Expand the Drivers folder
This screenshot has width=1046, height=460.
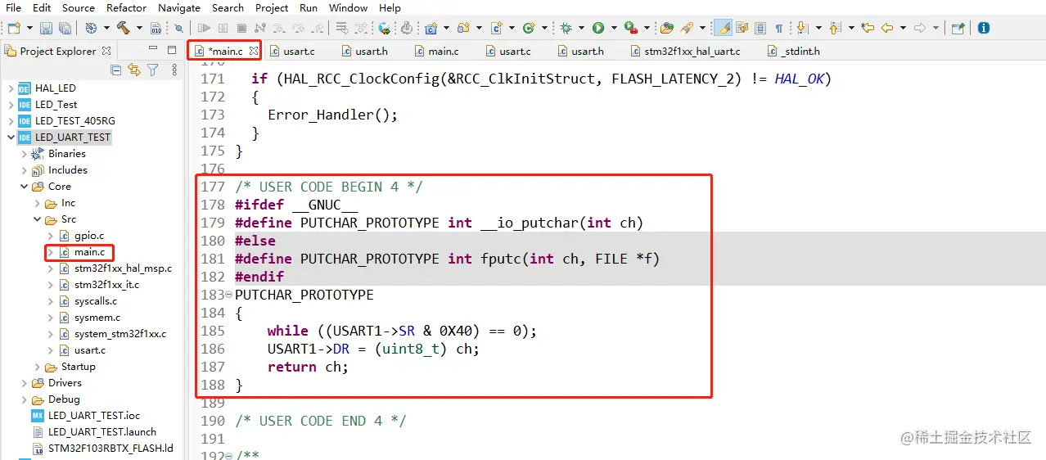pos(24,383)
